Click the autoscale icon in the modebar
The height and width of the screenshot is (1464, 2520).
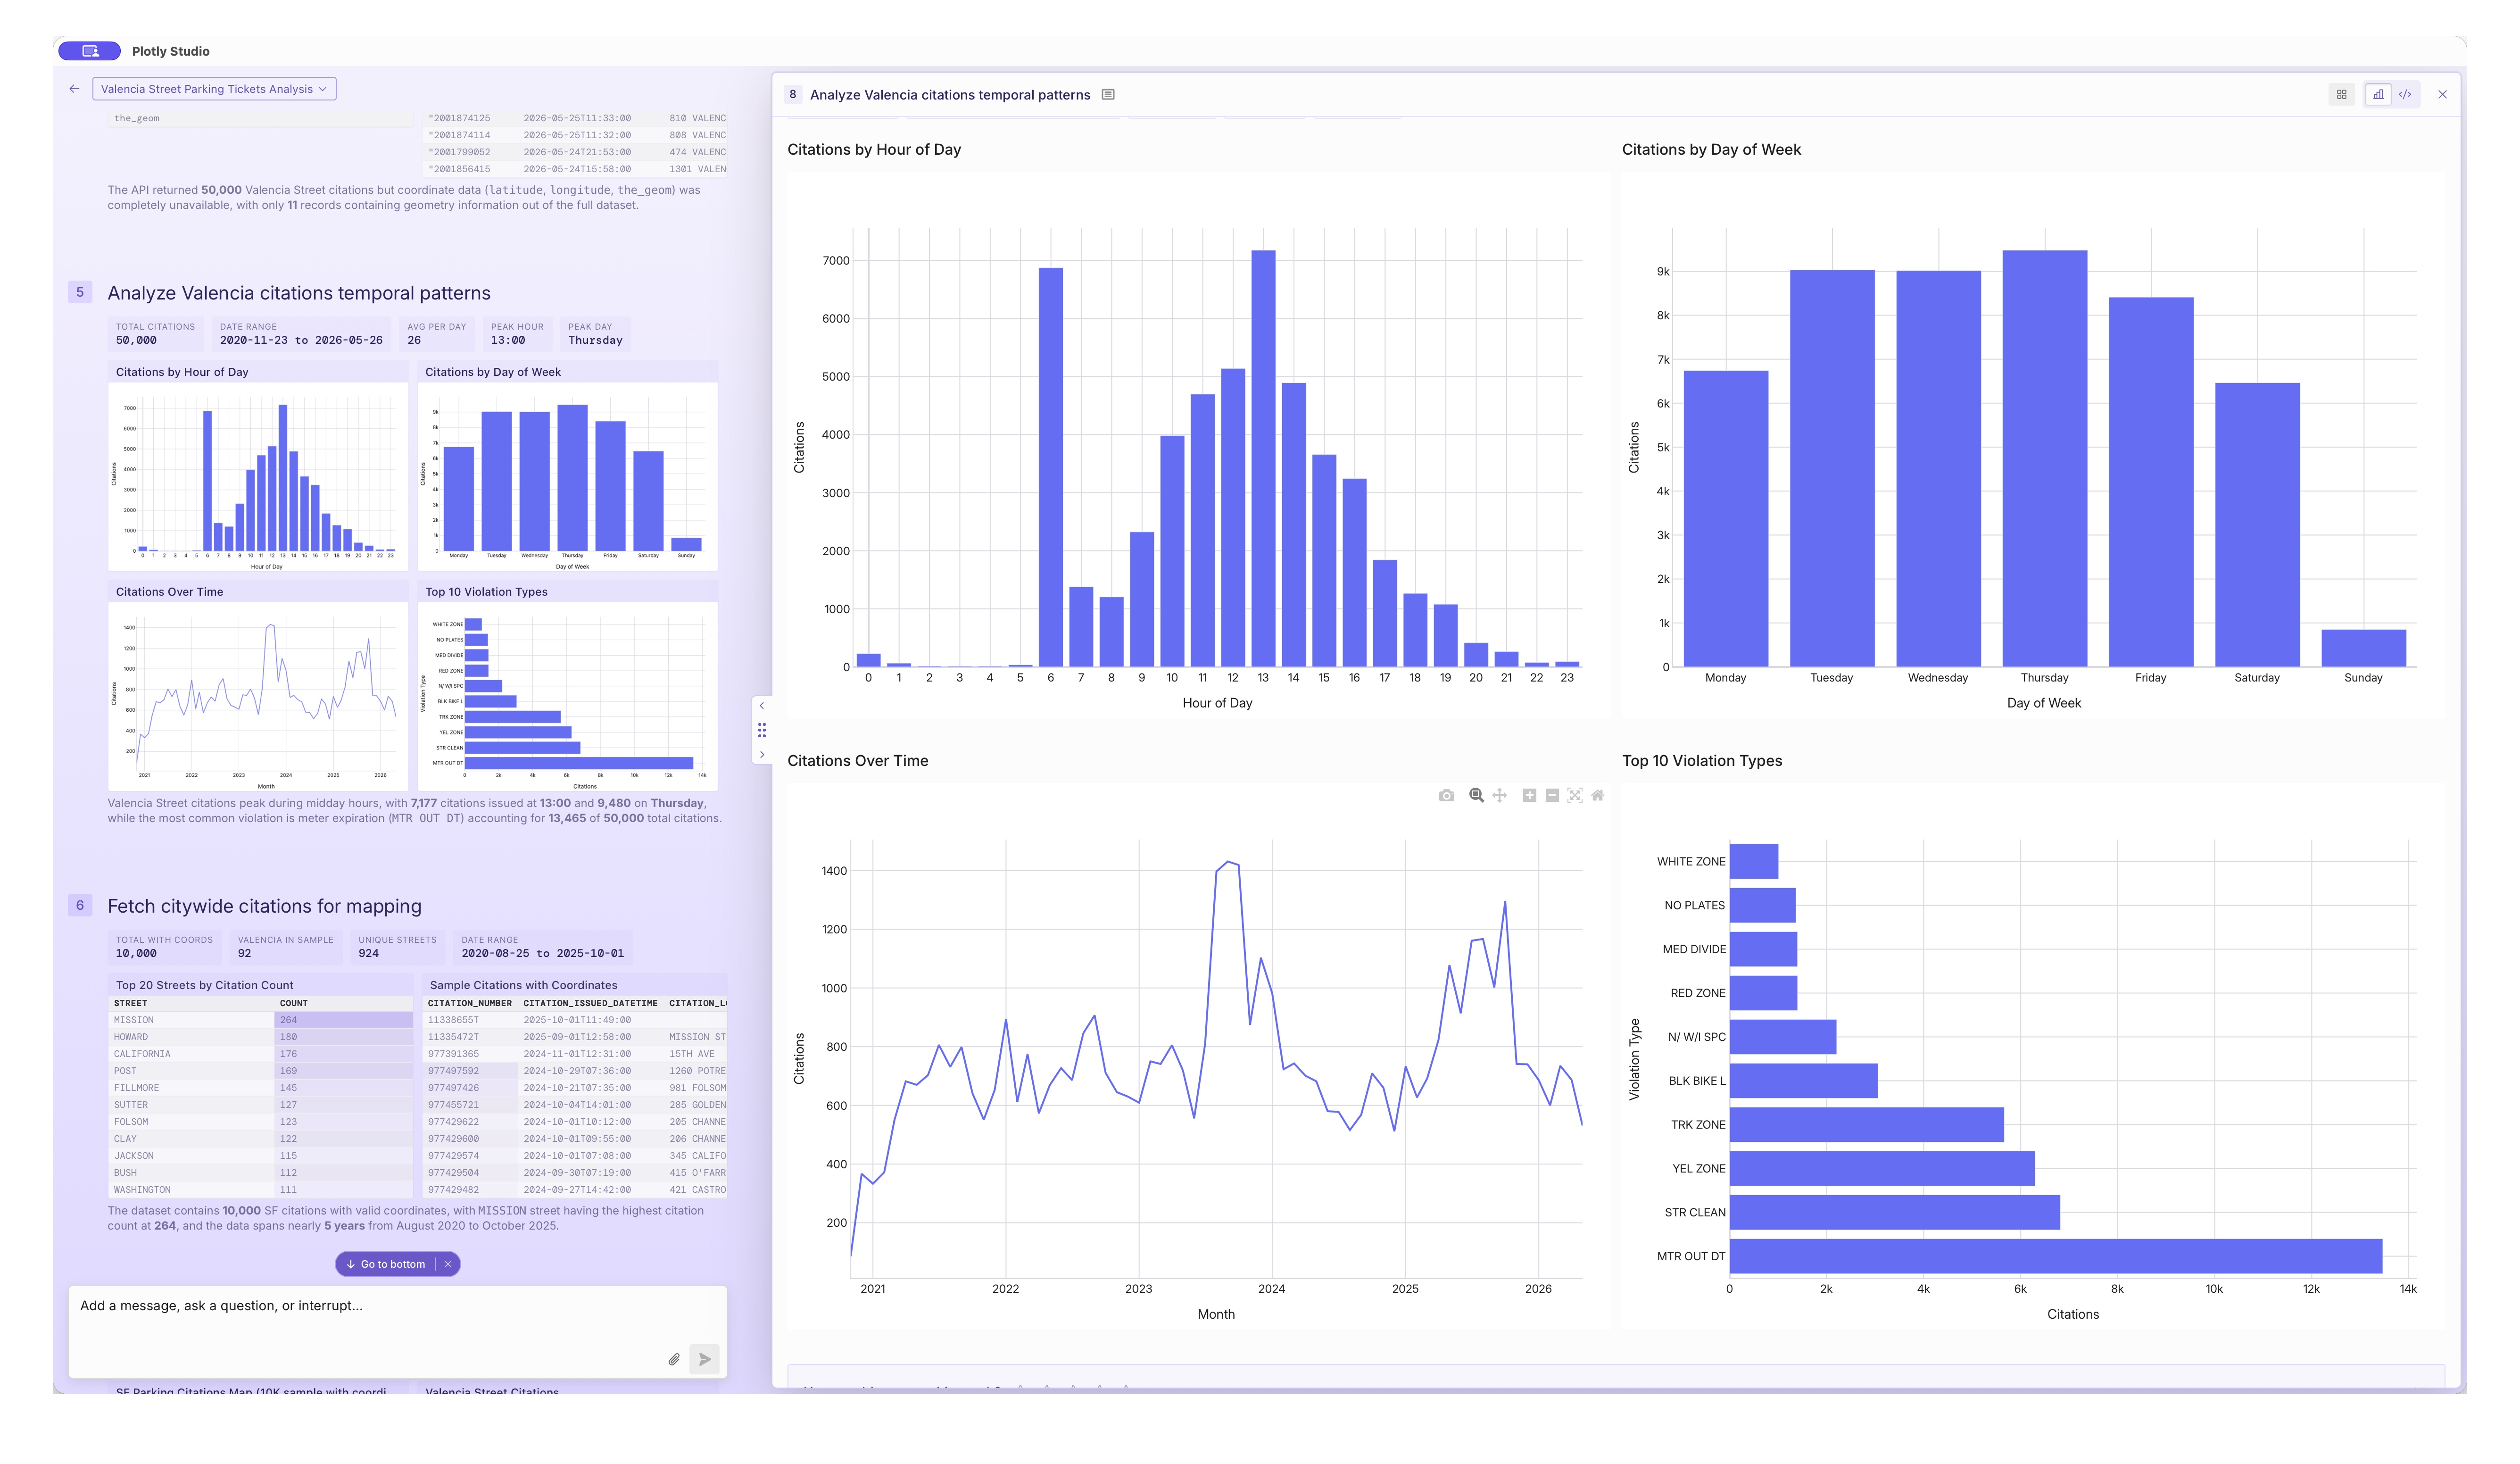point(1575,796)
